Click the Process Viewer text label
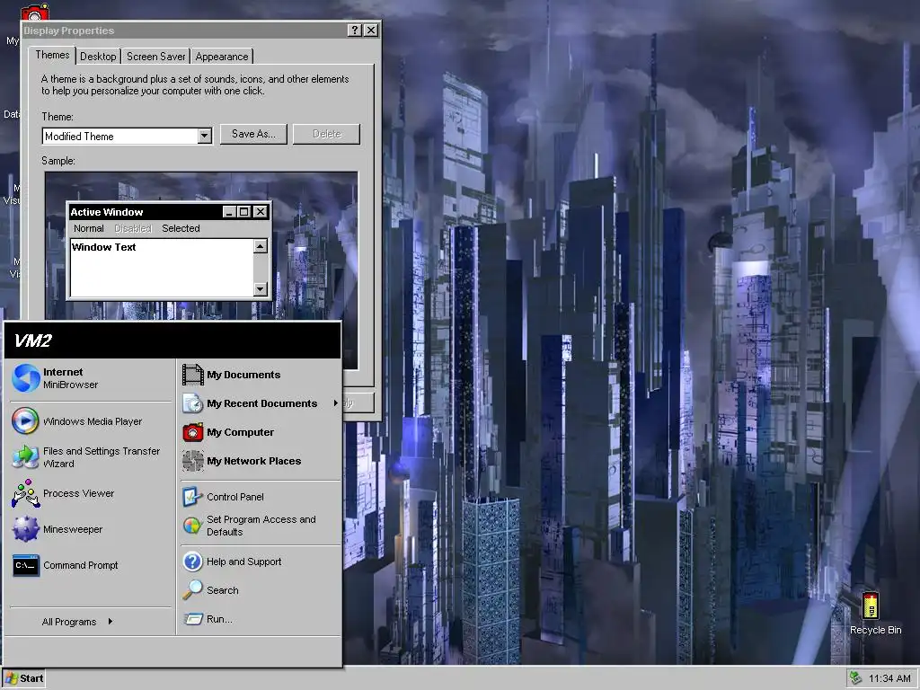This screenshot has width=920, height=690. tap(79, 493)
